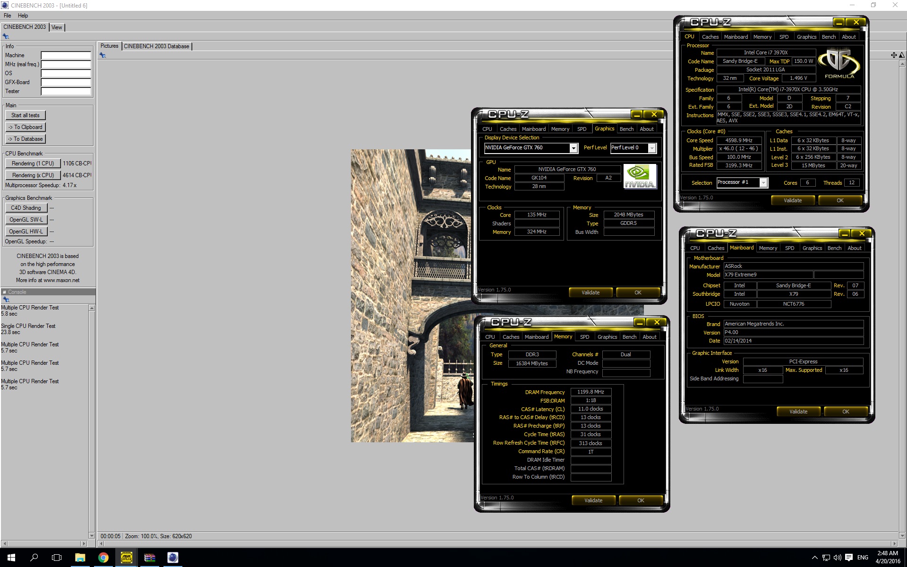Expand Display Device Selection dropdown arrow
907x567 pixels.
[x=573, y=148]
